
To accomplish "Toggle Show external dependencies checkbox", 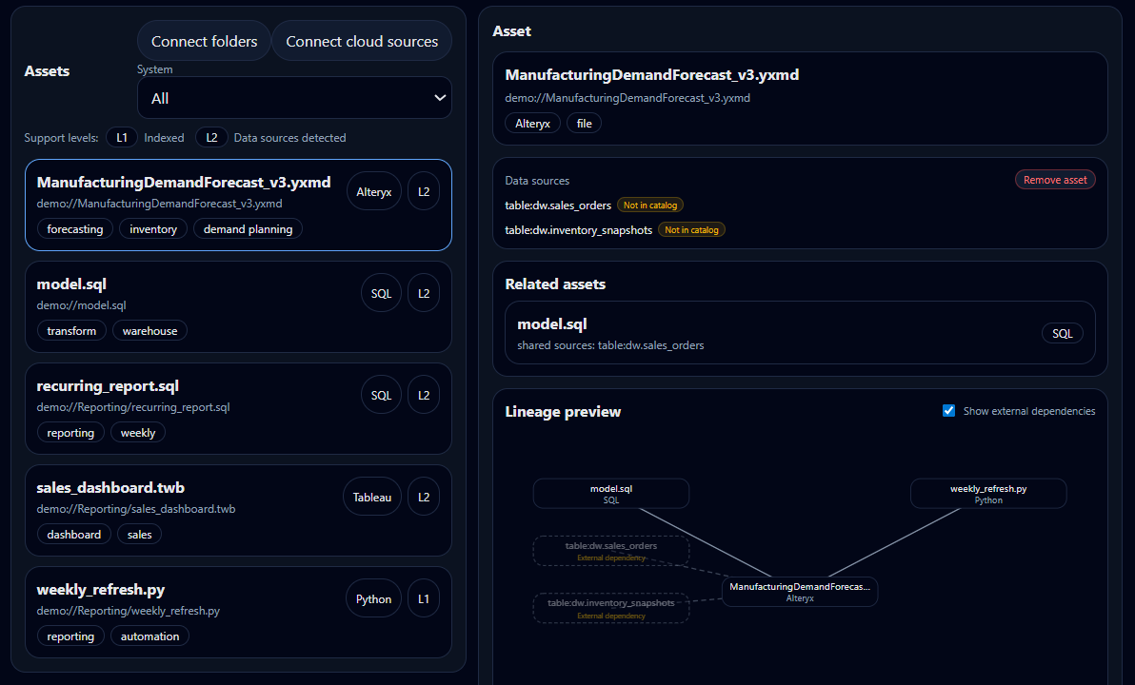I will (948, 411).
